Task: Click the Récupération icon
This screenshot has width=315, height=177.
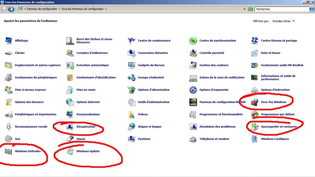Action: (70, 127)
